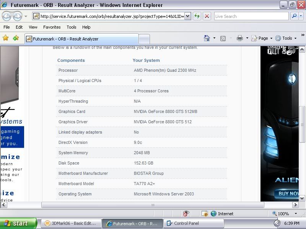306x229 pixels.
Task: Click the privacy report eye icon
Action: pos(186,214)
